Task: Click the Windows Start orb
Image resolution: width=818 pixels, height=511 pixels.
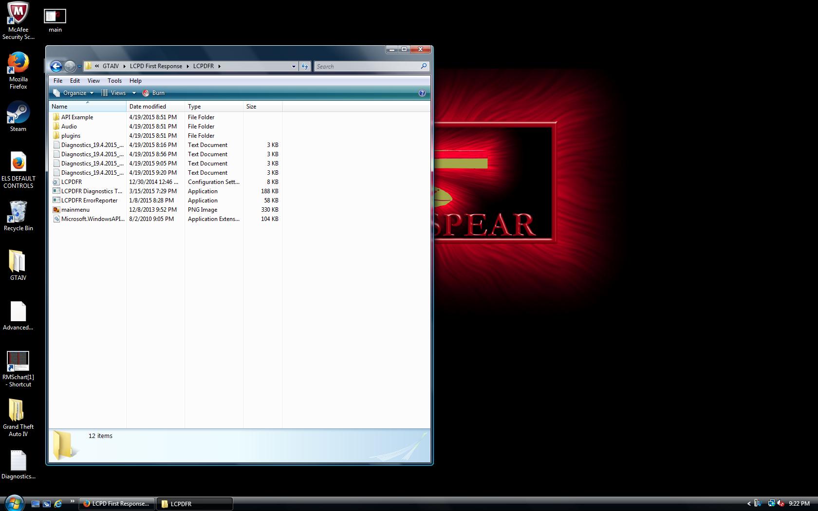Action: 14,503
